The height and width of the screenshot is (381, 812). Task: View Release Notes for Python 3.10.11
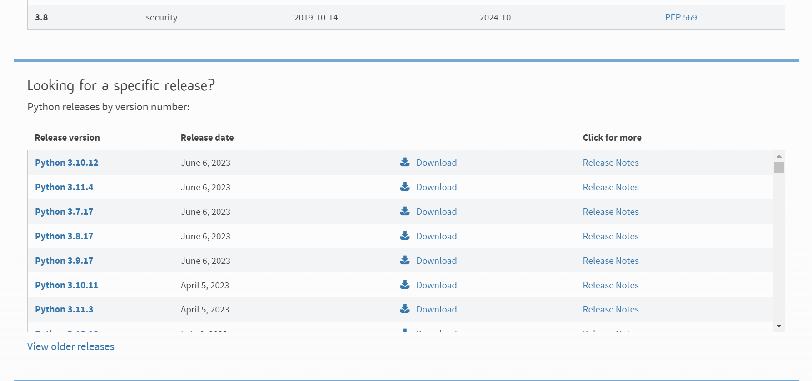point(611,285)
